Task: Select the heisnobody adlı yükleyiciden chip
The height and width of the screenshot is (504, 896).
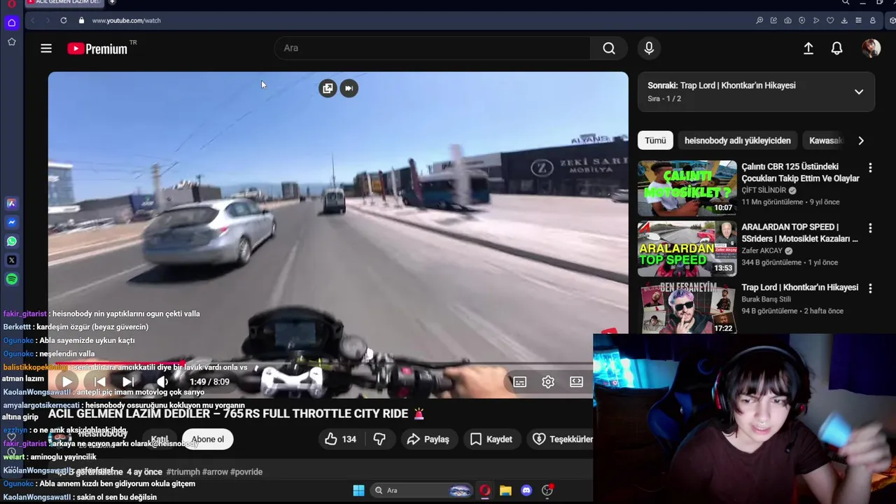Action: 738,141
